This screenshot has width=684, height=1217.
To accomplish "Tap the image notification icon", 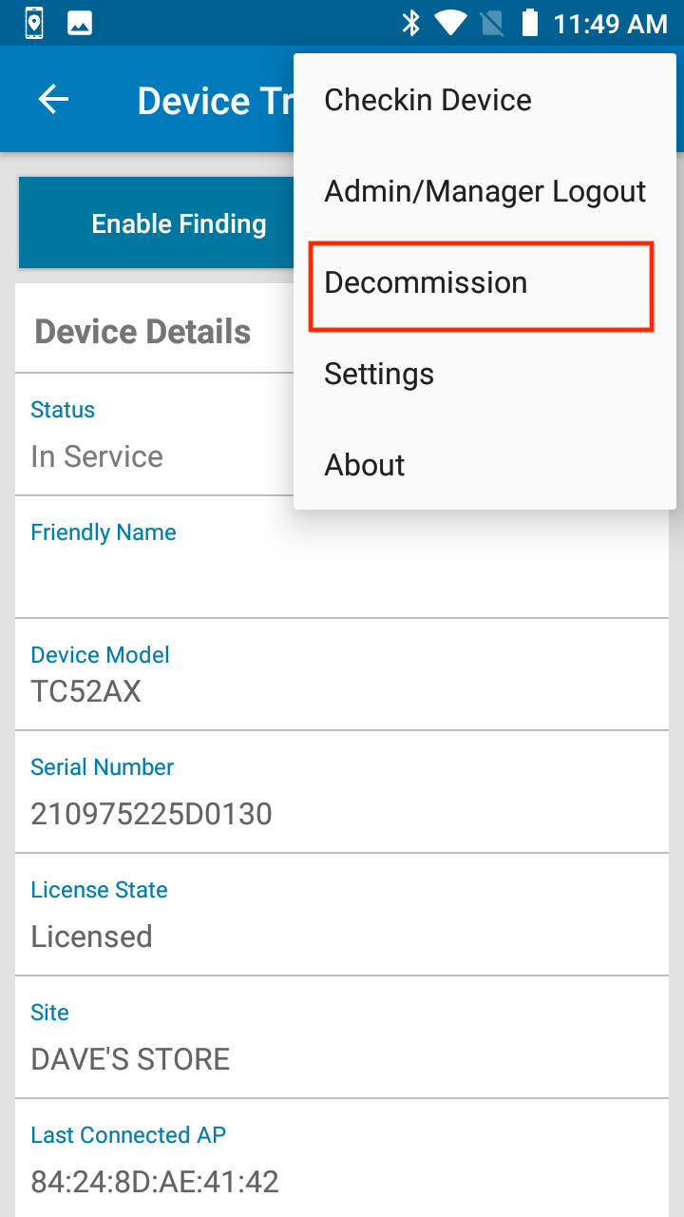I will [80, 24].
